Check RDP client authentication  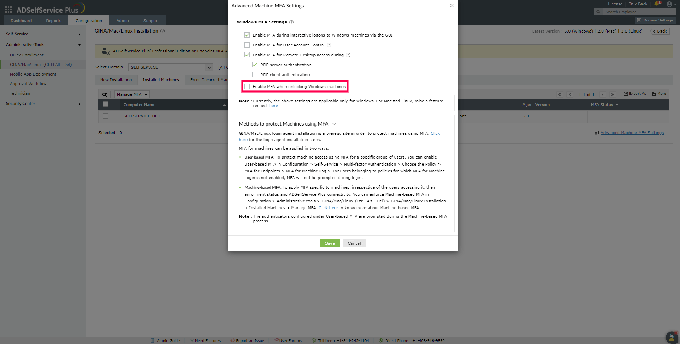255,75
